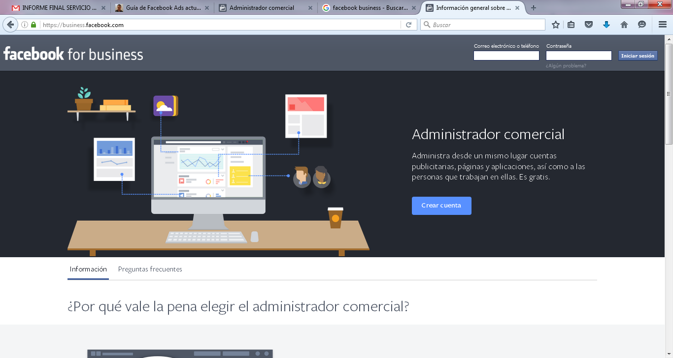
Task: Click the ¿Algún problema? link
Action: pos(566,66)
